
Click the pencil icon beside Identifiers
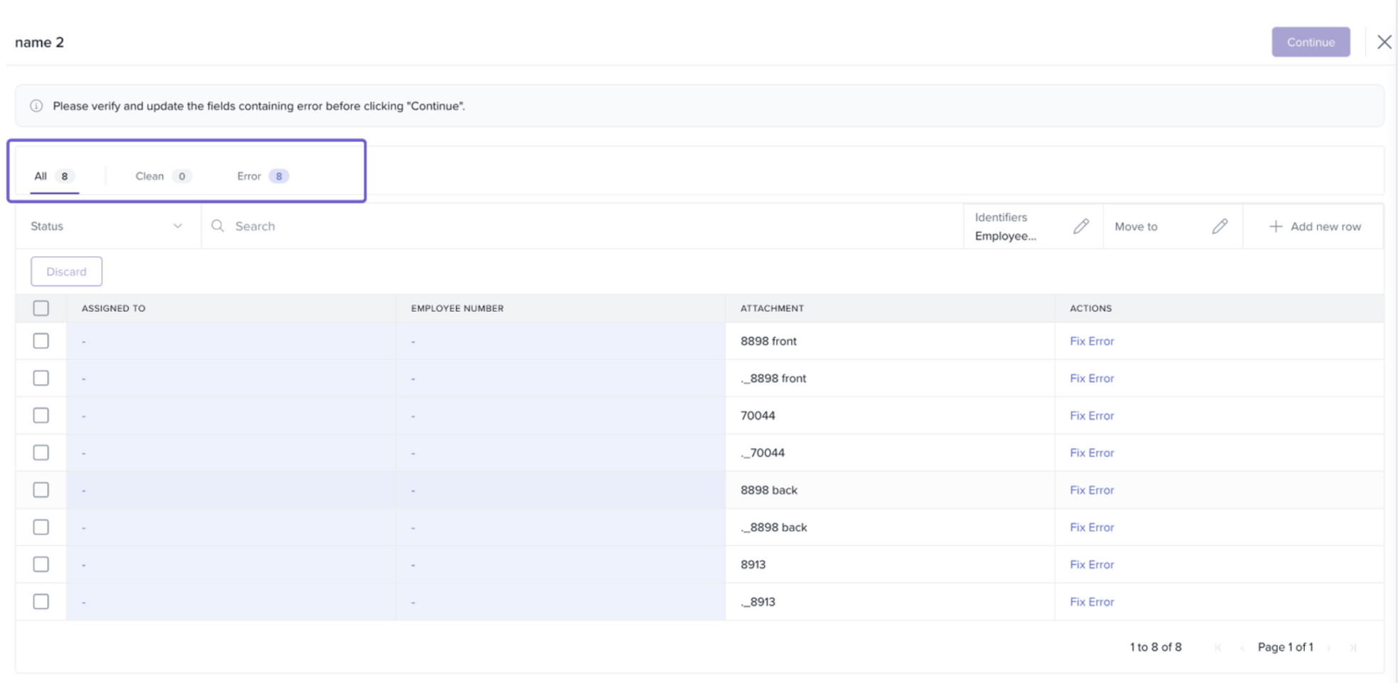(1080, 226)
